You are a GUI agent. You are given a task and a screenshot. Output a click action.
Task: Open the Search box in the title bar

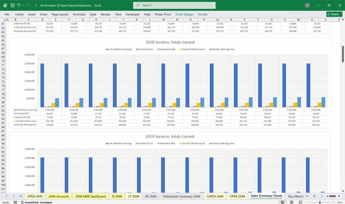[174, 5]
